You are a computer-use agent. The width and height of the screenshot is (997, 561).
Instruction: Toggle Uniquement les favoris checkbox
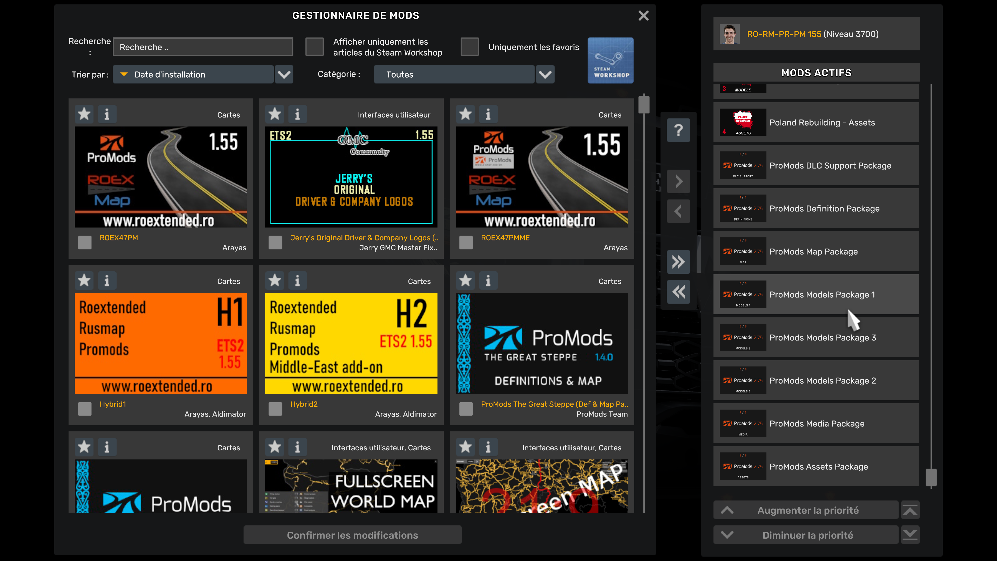pyautogui.click(x=469, y=47)
